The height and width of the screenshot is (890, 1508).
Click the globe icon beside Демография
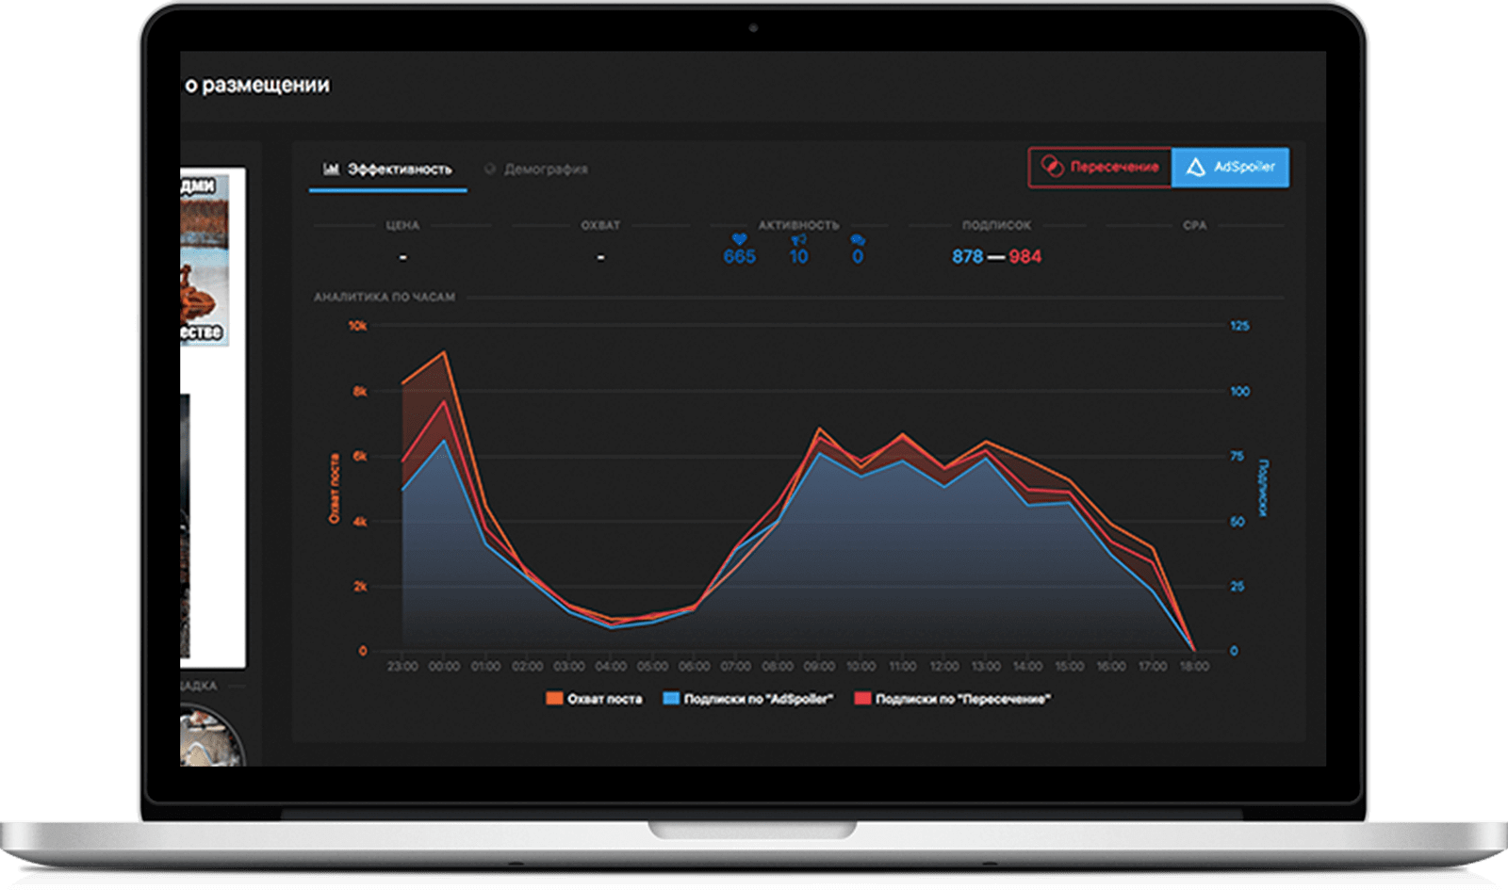click(x=490, y=170)
